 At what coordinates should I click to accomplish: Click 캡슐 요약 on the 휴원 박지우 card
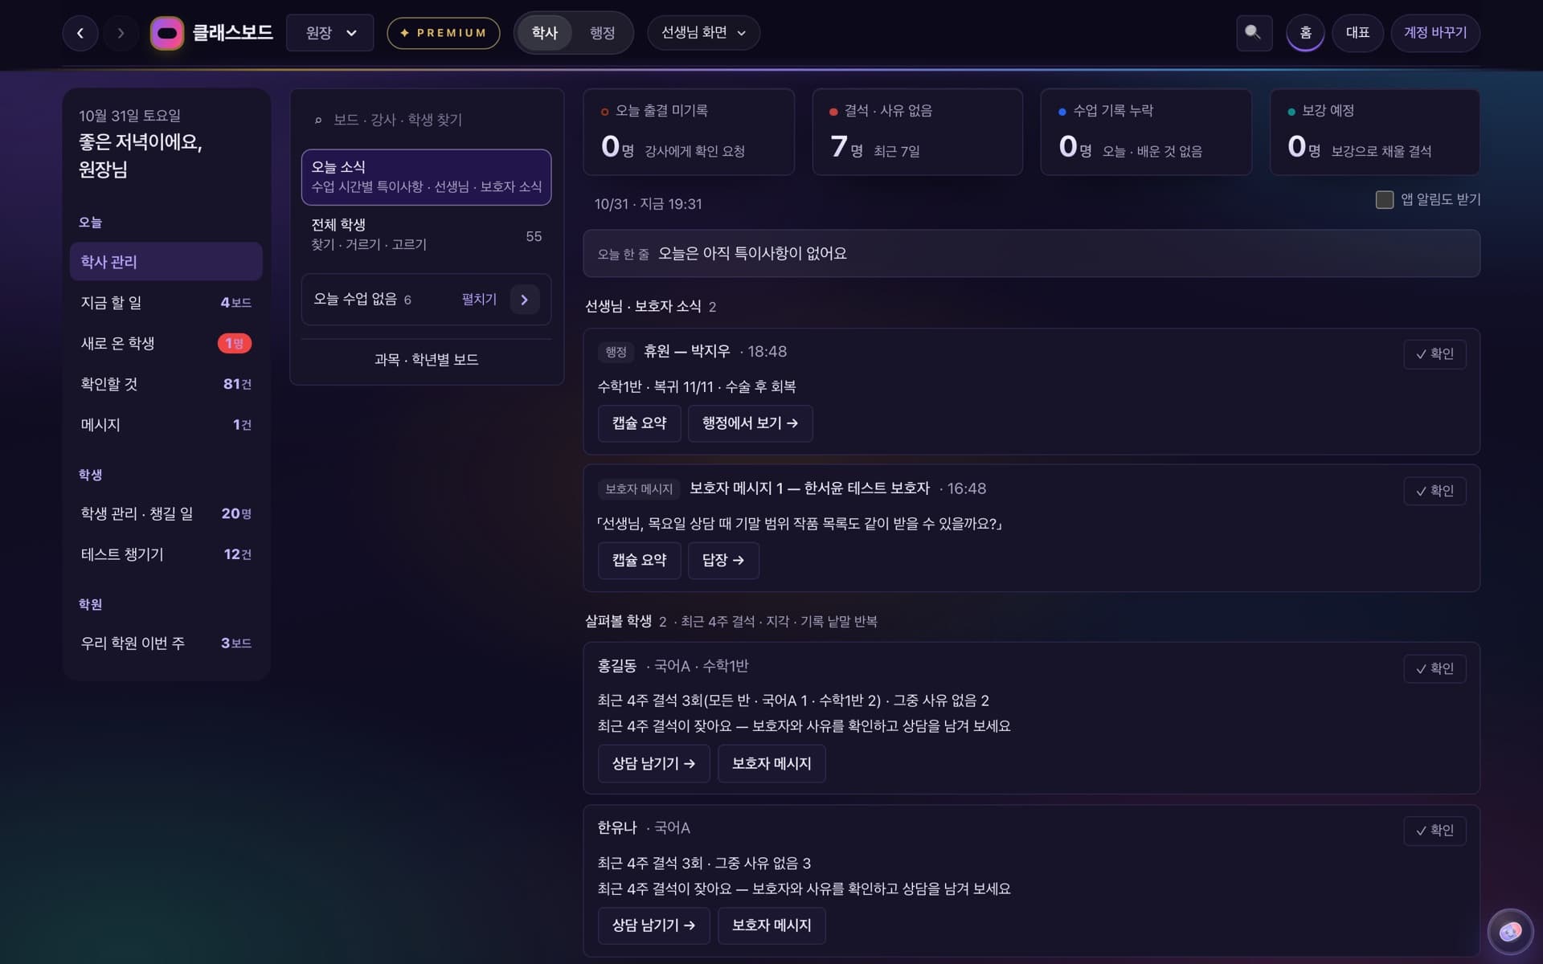tap(640, 423)
